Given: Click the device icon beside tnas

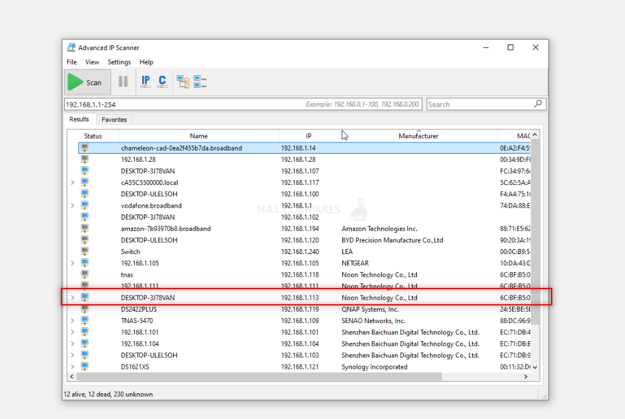Looking at the screenshot, I should click(x=85, y=274).
